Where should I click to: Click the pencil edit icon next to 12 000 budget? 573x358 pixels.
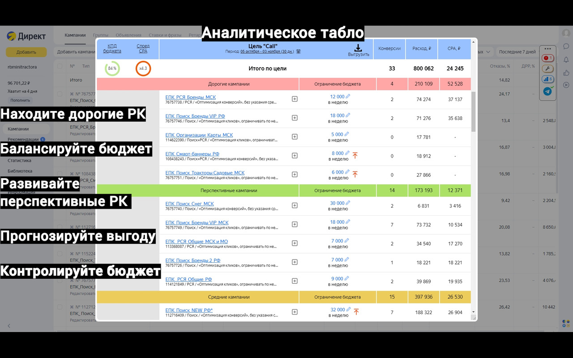point(349,95)
